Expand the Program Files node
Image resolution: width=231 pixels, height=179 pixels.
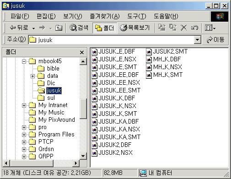(24, 135)
